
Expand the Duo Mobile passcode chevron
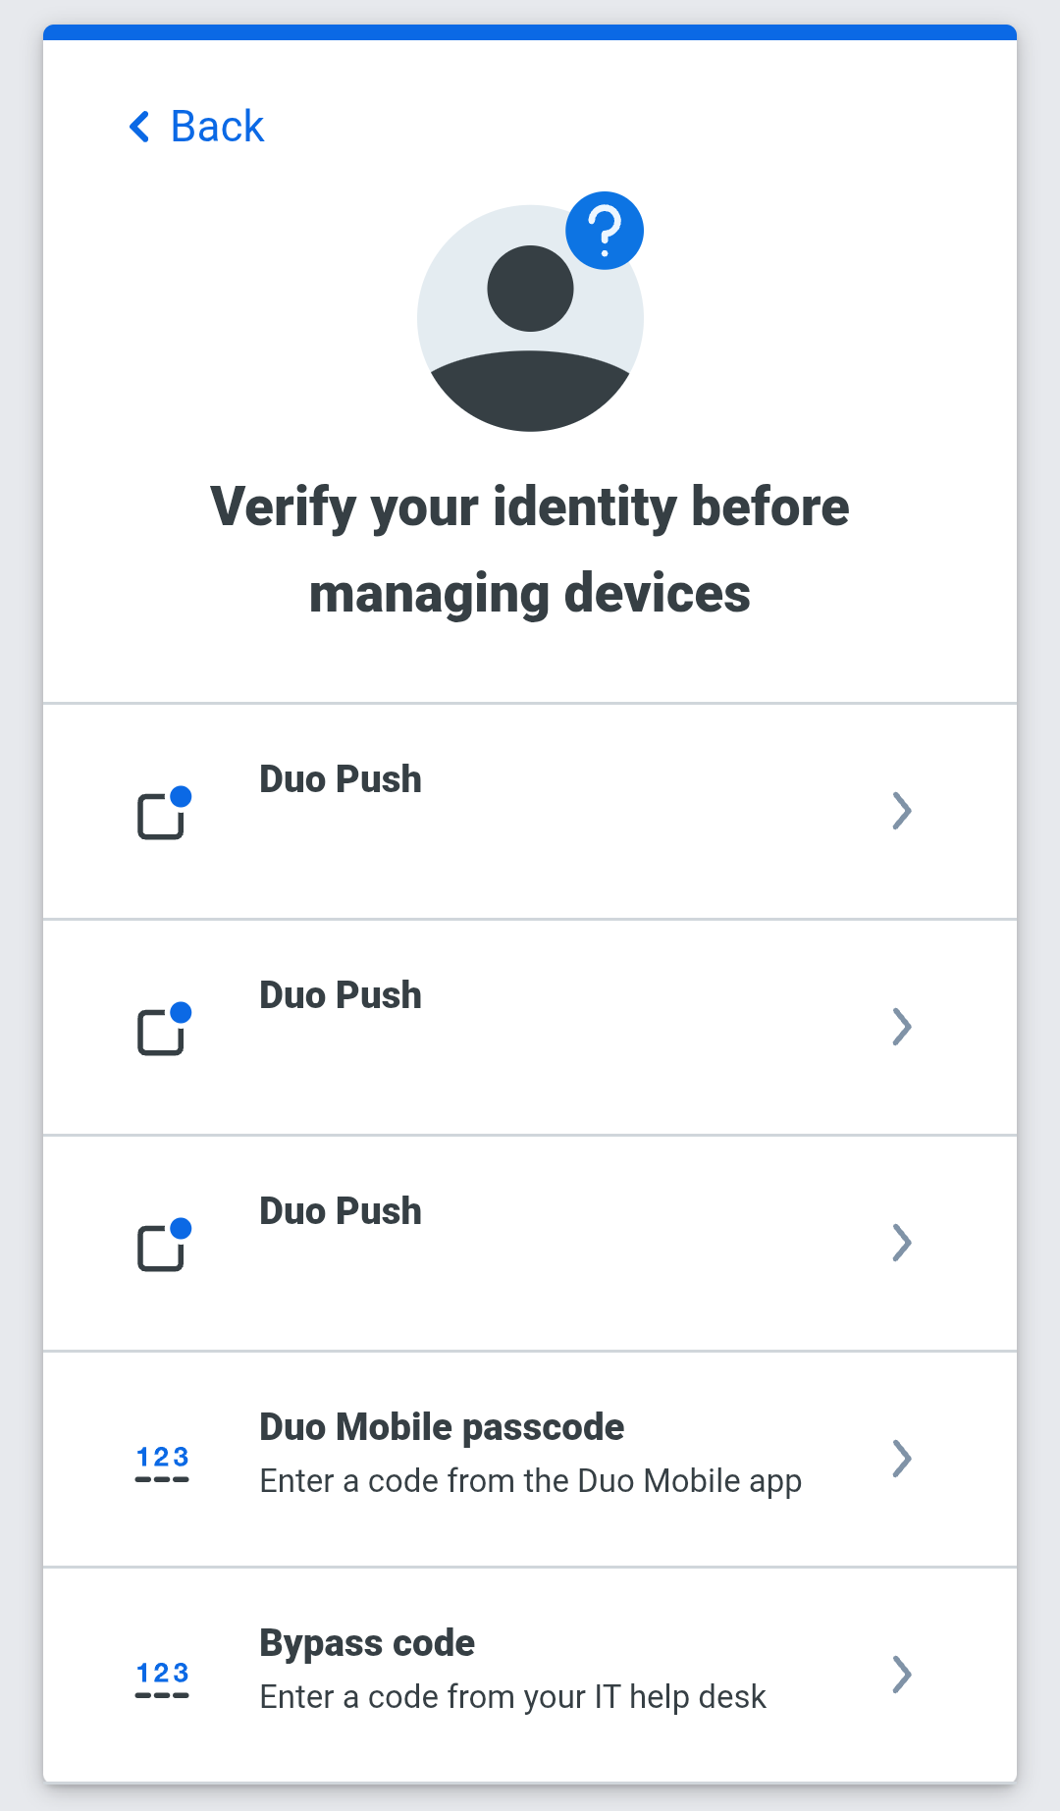pos(902,1459)
